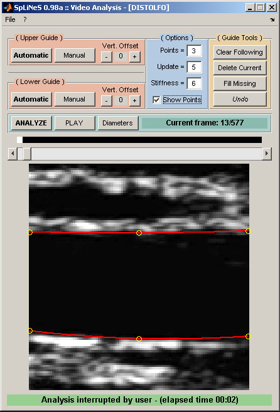Click the Fill Missing button
Viewport: 280px width, 412px height.
(240, 84)
